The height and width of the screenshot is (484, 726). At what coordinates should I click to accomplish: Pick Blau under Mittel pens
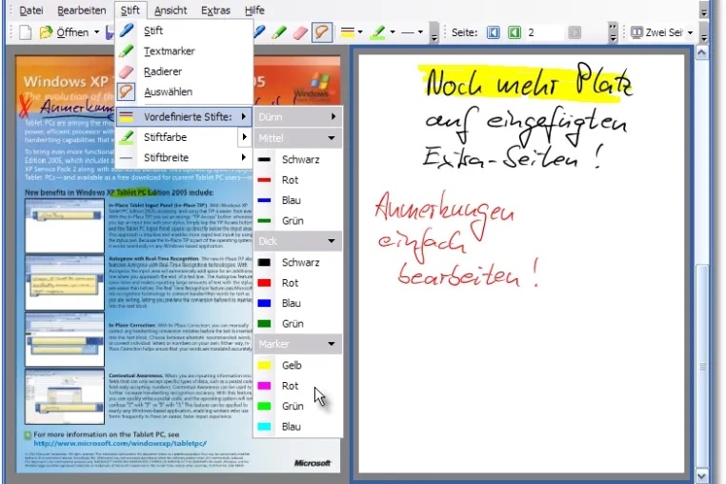297,200
